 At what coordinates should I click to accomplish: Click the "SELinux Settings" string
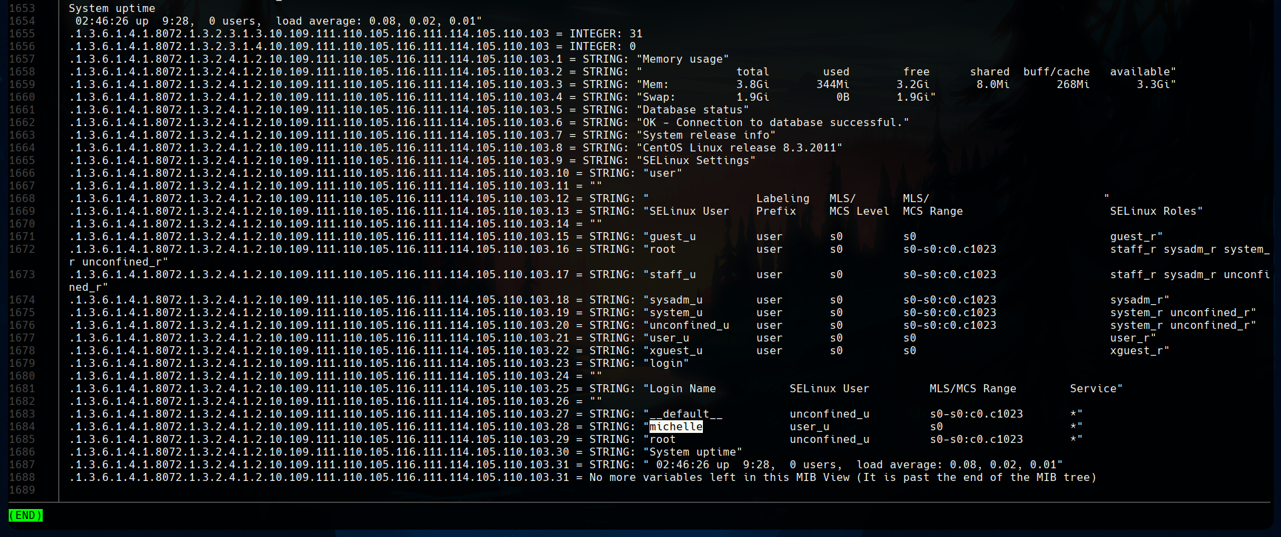tap(696, 161)
